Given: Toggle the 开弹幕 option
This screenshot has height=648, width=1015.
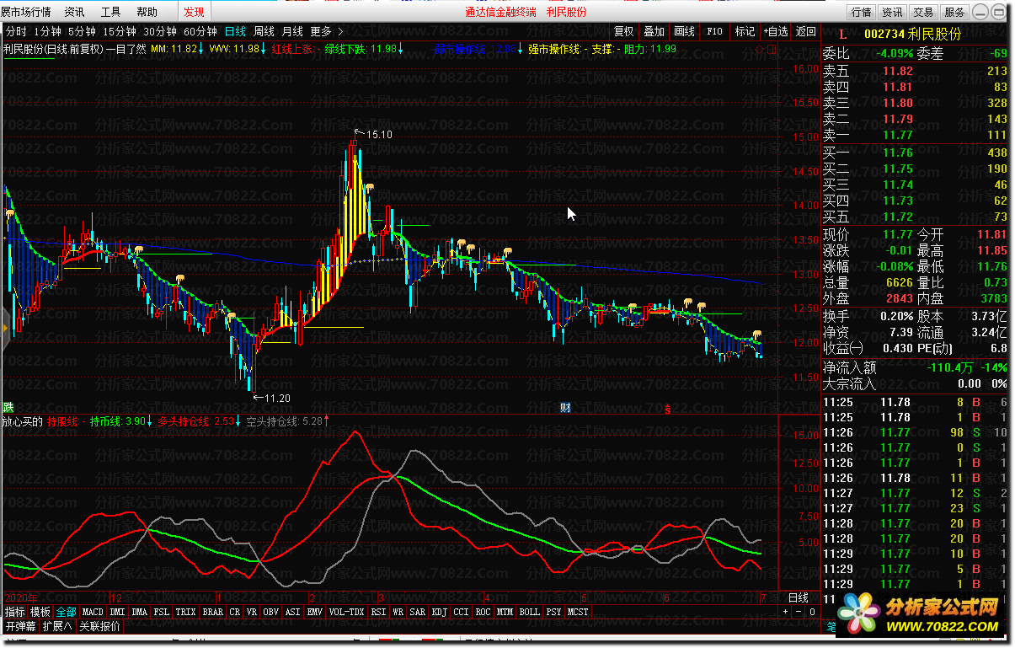Looking at the screenshot, I should [x=21, y=627].
